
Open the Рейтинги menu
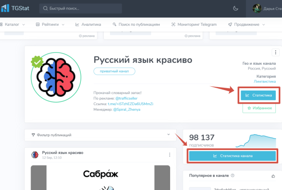50,24
